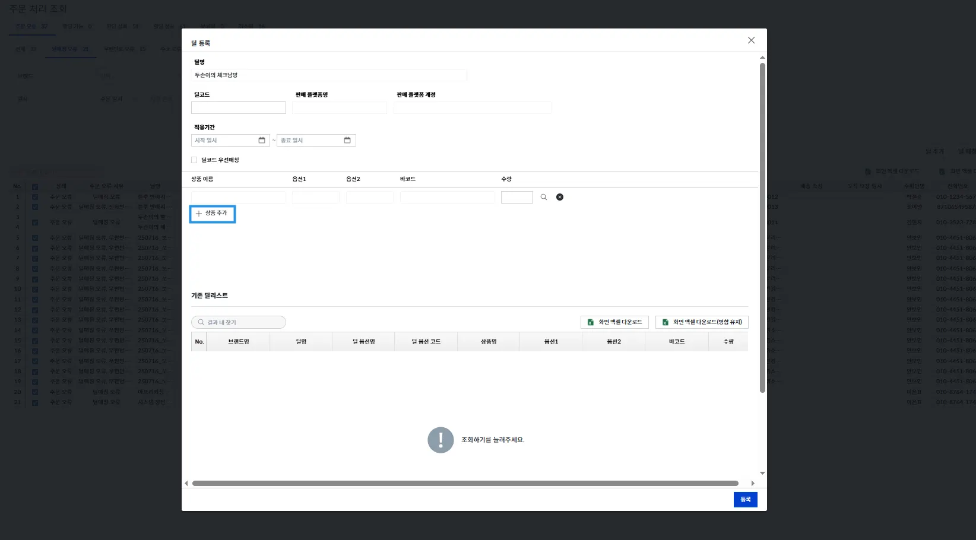
Task: Click the 딜명 column header in 기존 딜리스트
Action: 301,342
